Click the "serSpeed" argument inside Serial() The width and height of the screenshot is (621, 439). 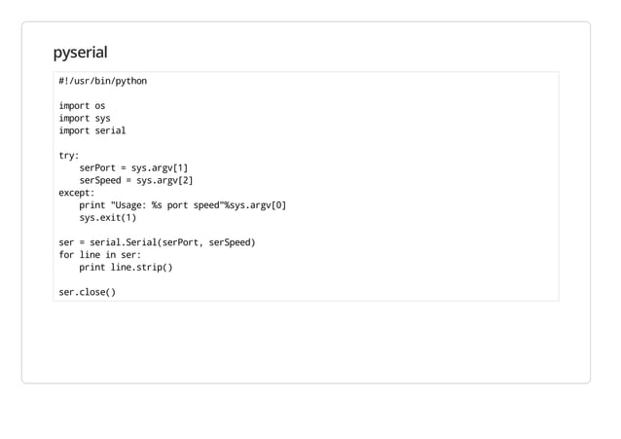point(230,242)
